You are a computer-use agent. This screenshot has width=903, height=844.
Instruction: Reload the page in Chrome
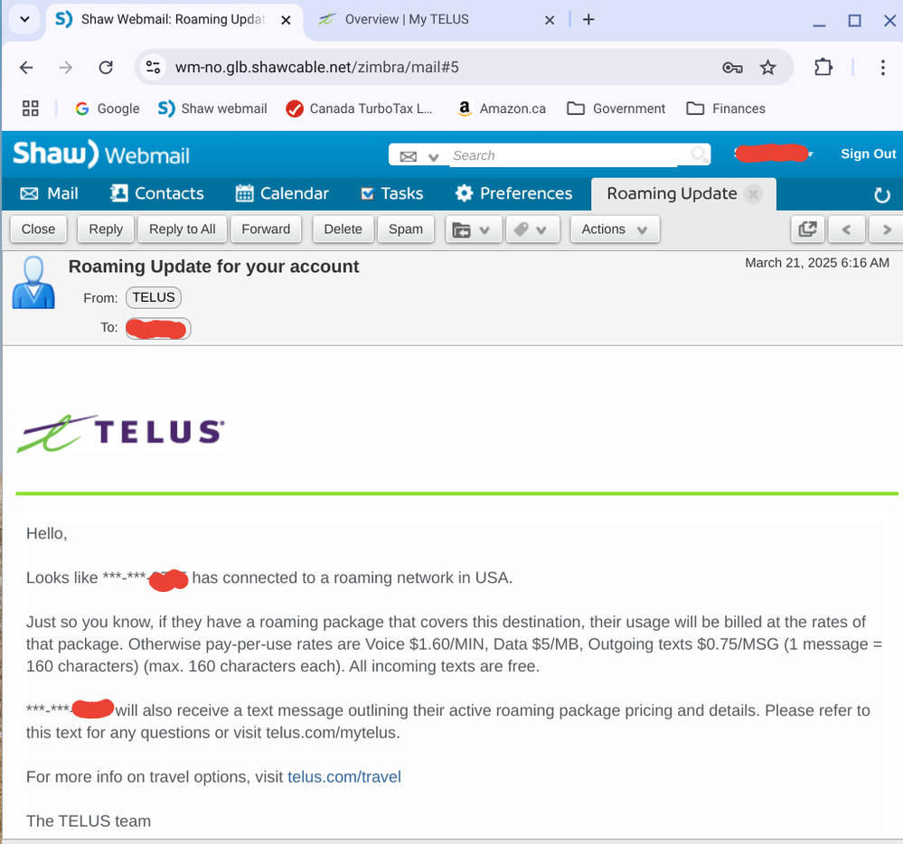coord(106,67)
